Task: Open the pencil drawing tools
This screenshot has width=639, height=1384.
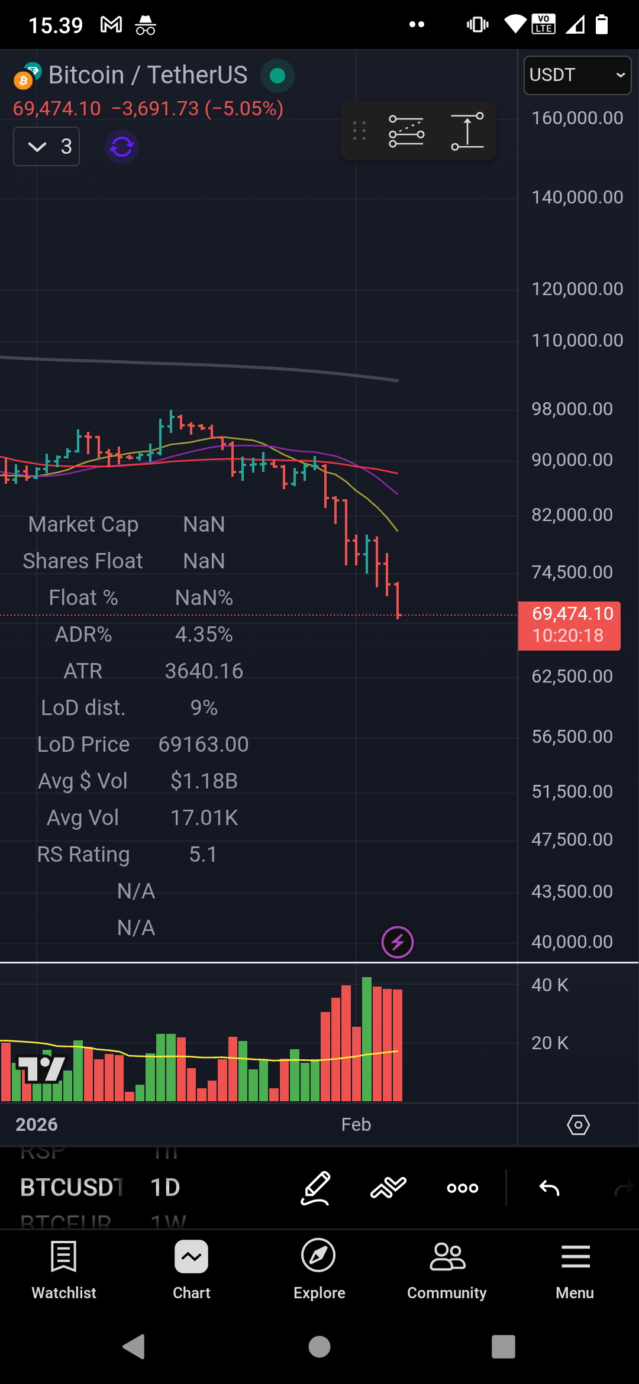Action: (x=315, y=1187)
